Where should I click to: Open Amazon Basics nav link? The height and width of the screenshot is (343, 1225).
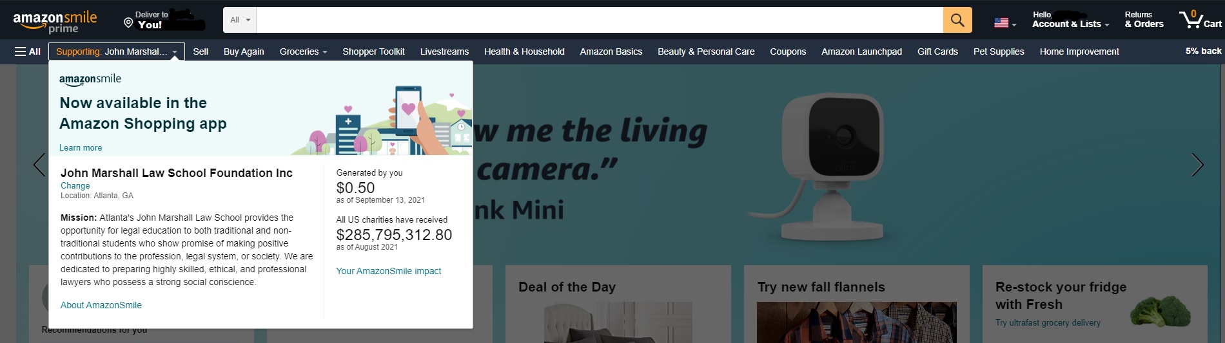(x=611, y=51)
